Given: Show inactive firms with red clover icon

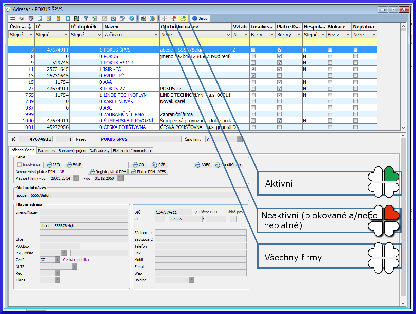Looking at the screenshot, I should click(x=173, y=18).
